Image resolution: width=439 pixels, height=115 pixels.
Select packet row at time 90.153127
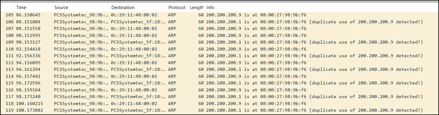219,42
